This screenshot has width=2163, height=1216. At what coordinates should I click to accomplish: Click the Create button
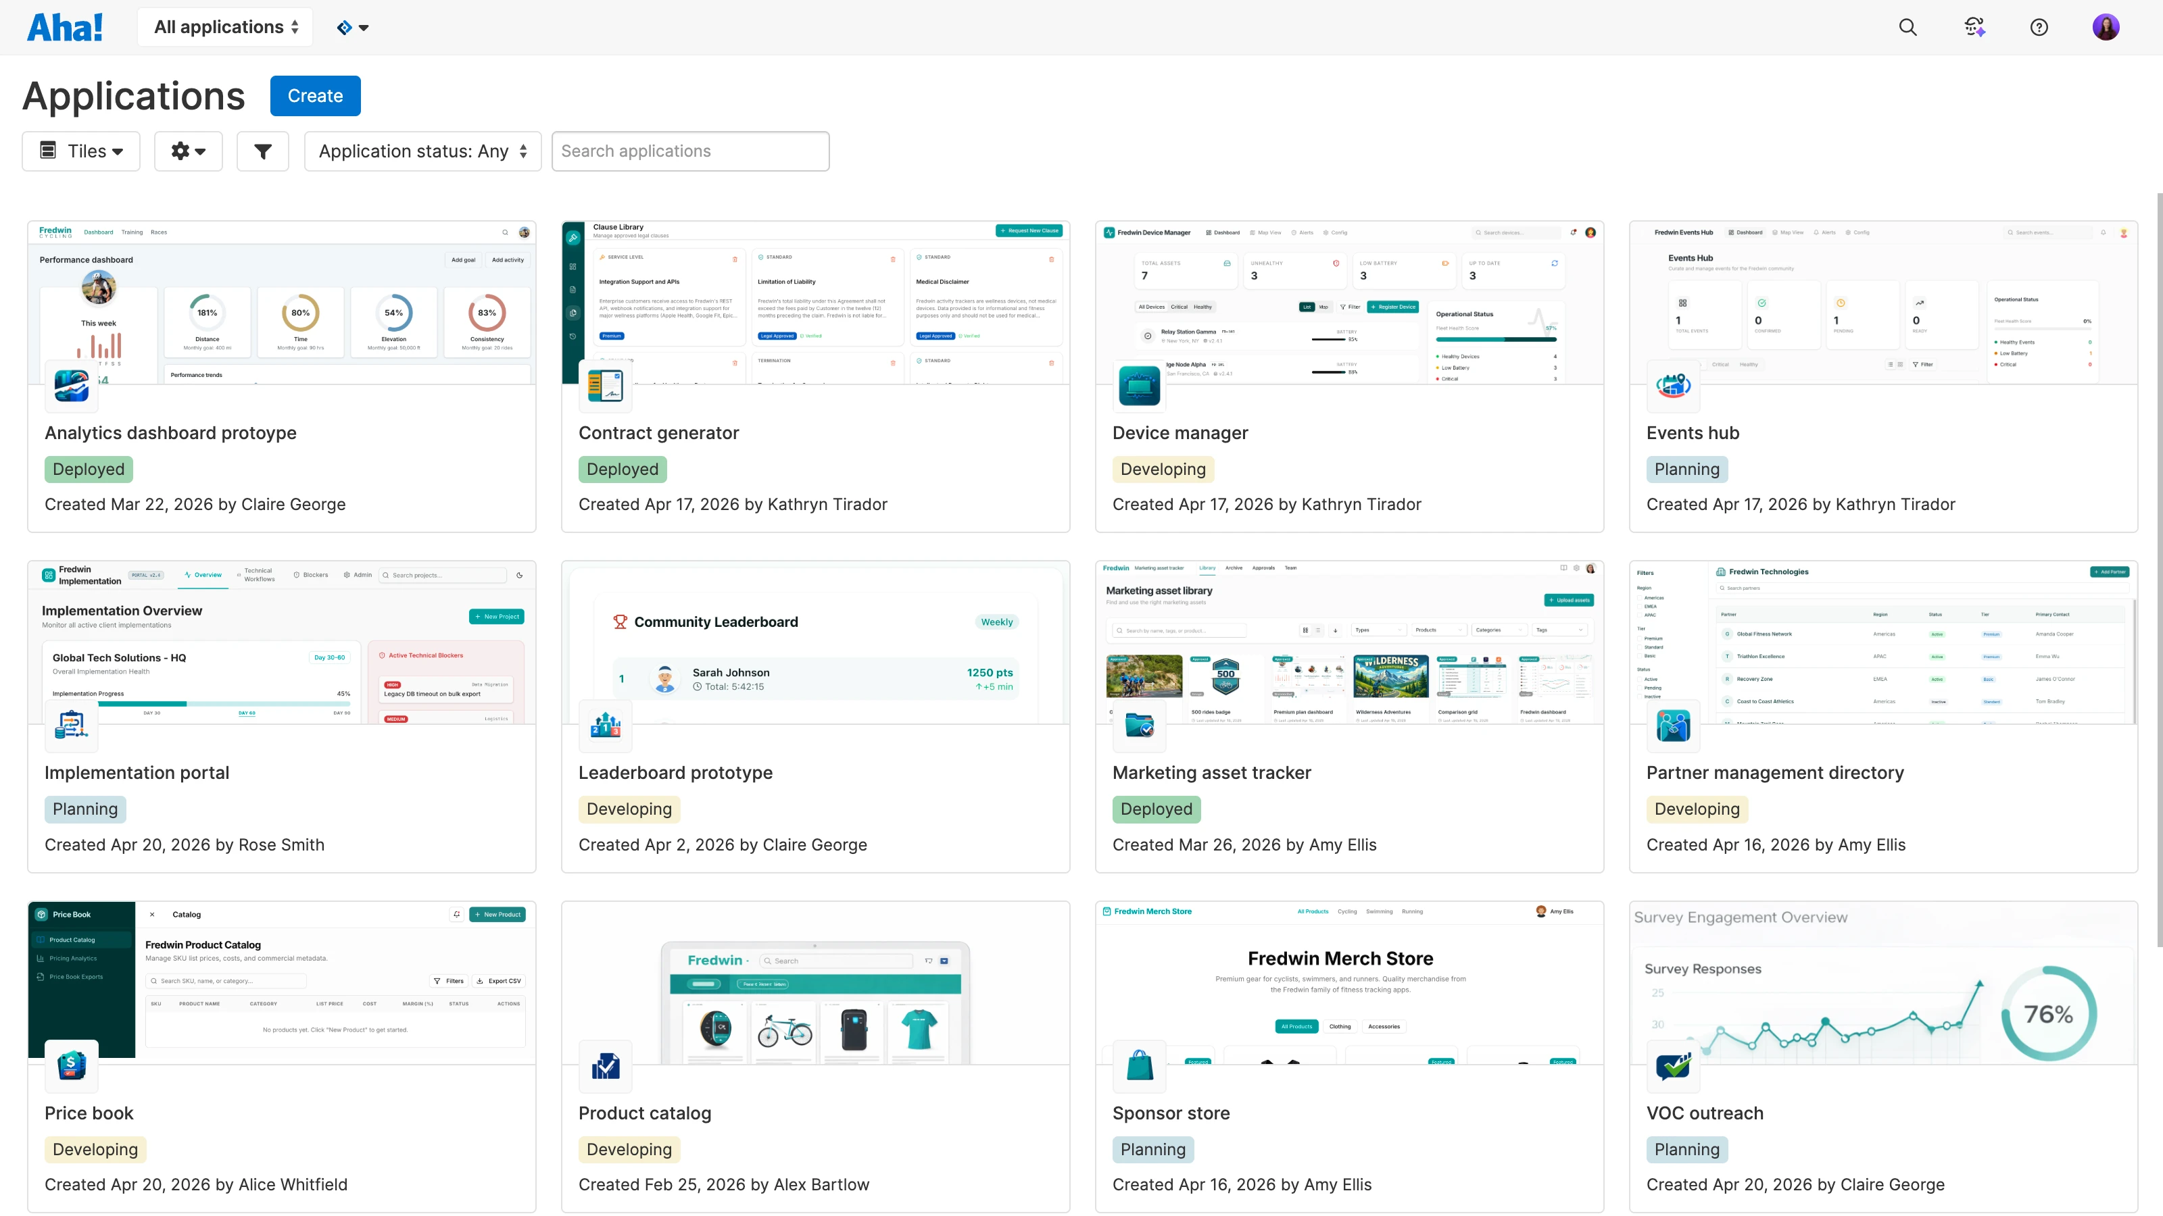pyautogui.click(x=315, y=96)
